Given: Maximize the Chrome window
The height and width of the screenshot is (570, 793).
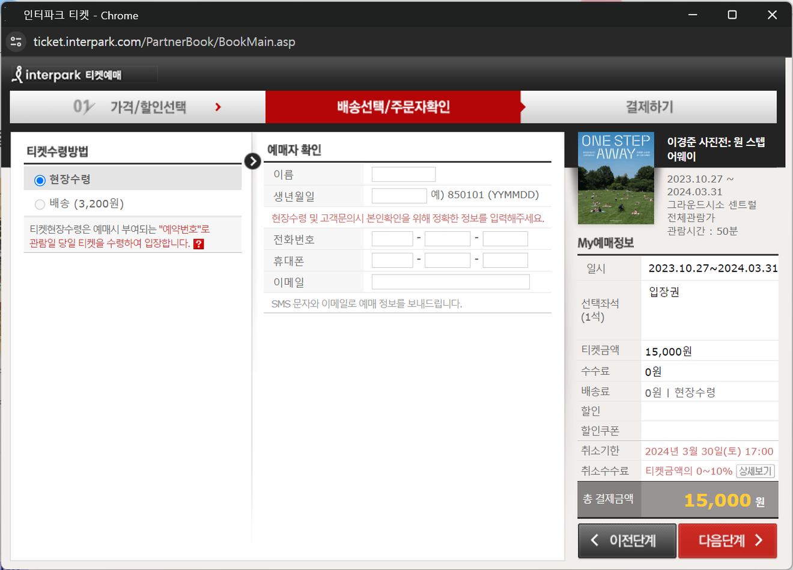Looking at the screenshot, I should 732,14.
